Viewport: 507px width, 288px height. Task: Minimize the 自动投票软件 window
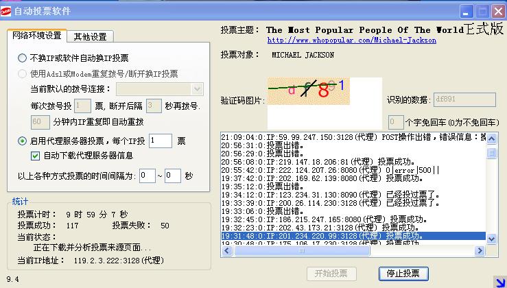[x=467, y=12]
